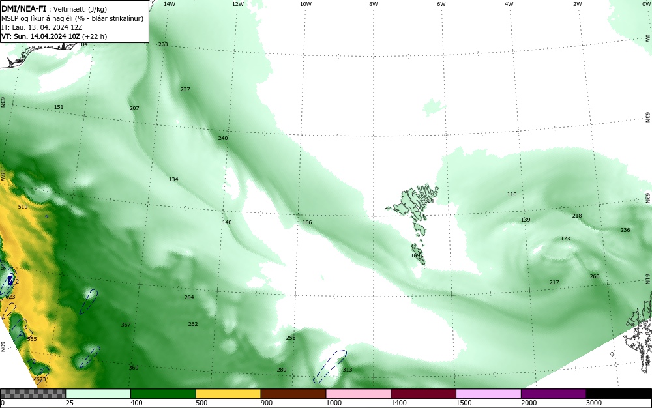Click the map value '240'

pyautogui.click(x=223, y=138)
